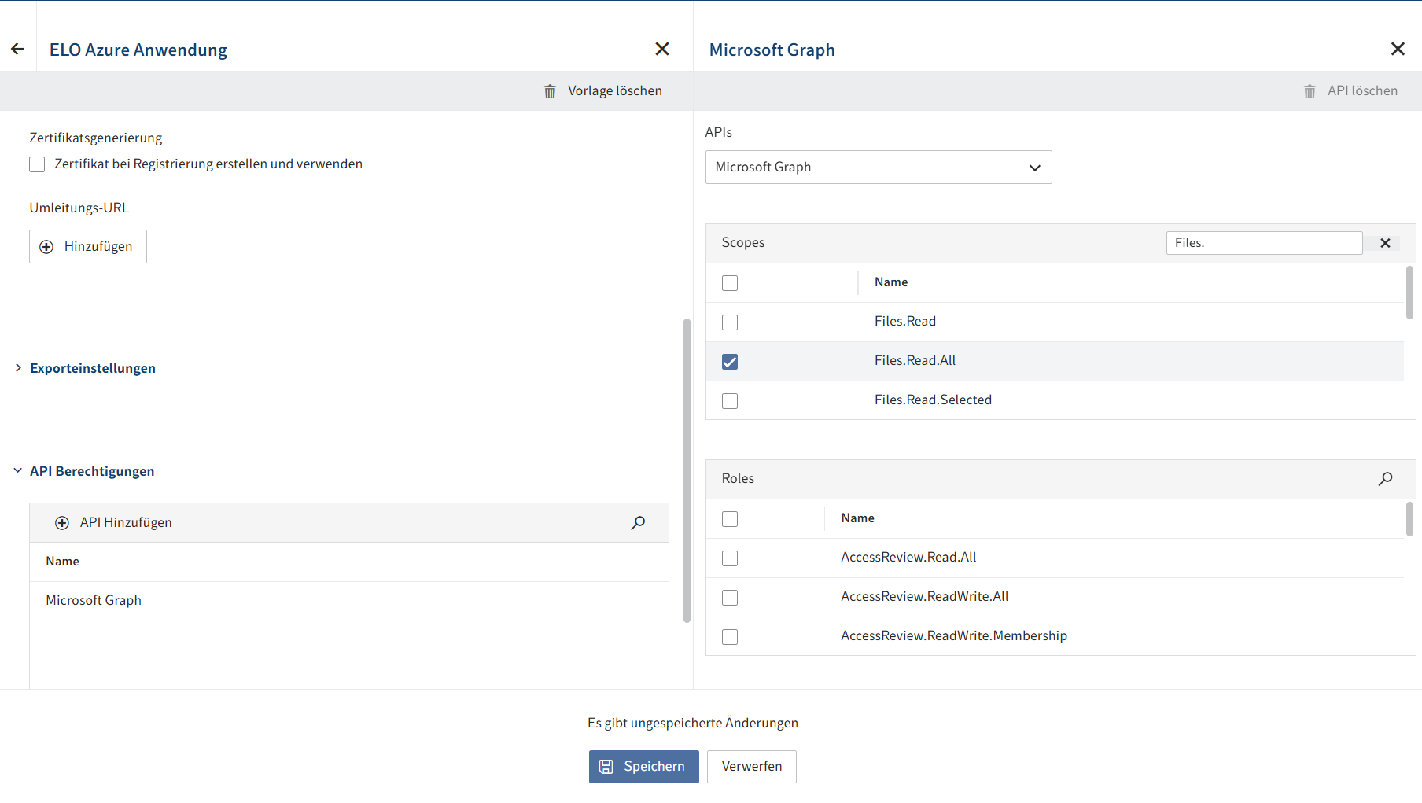Click the Files.Read.Selected scope name
1422x803 pixels.
pyautogui.click(x=933, y=400)
